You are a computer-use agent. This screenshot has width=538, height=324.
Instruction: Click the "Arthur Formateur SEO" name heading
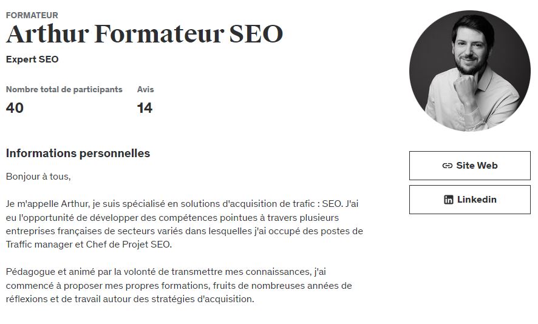click(145, 35)
